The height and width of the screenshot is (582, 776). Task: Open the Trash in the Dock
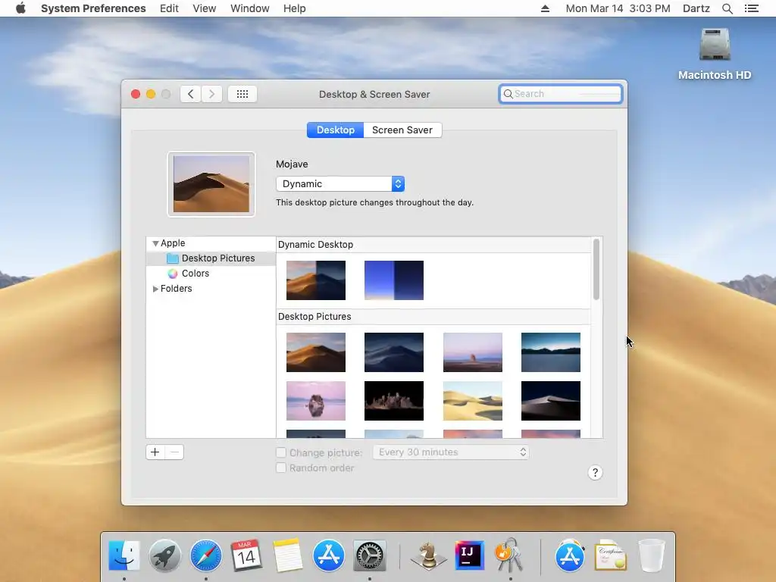point(651,555)
